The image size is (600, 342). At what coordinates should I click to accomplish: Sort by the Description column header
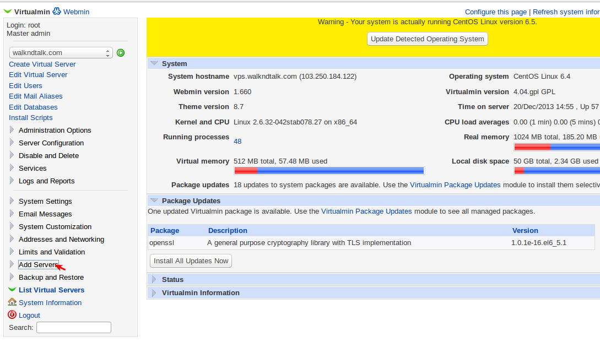click(228, 230)
